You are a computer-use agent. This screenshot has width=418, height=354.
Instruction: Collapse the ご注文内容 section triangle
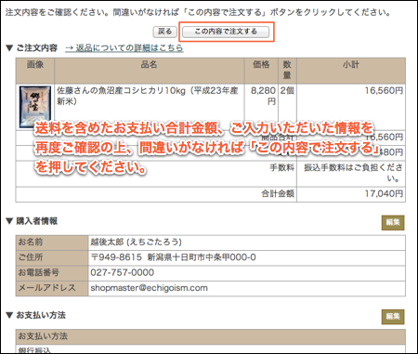[9, 48]
